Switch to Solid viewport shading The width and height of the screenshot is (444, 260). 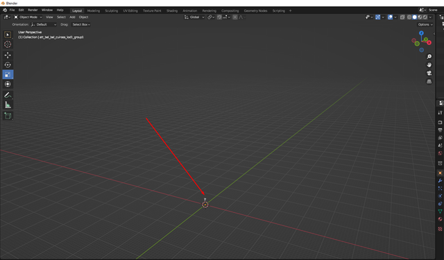415,17
